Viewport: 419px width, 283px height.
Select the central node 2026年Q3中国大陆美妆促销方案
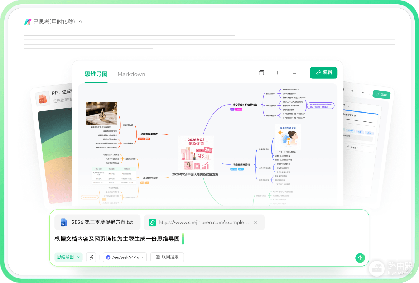click(195, 174)
